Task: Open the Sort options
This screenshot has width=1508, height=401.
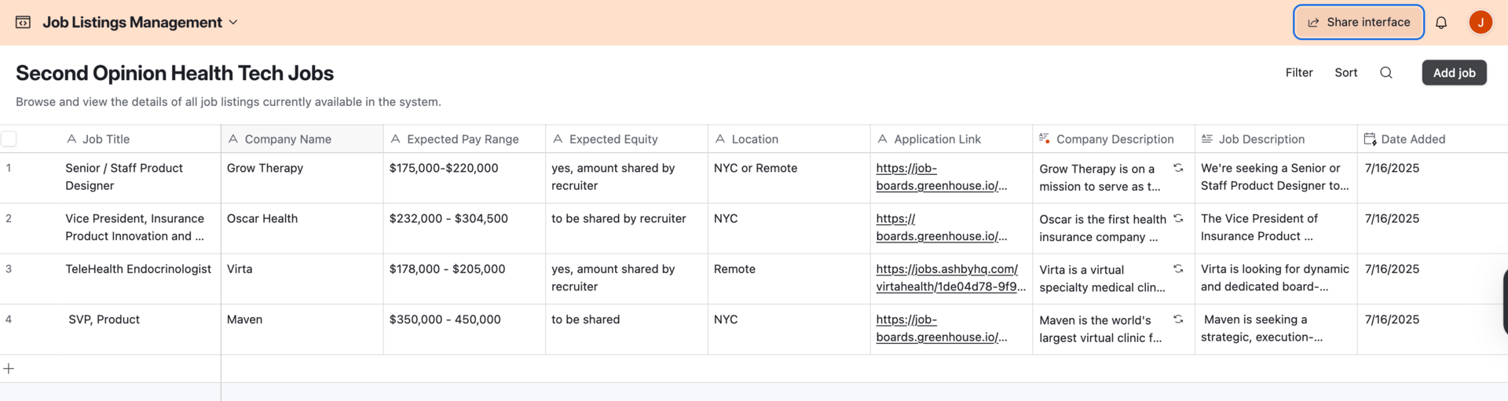Action: tap(1346, 72)
